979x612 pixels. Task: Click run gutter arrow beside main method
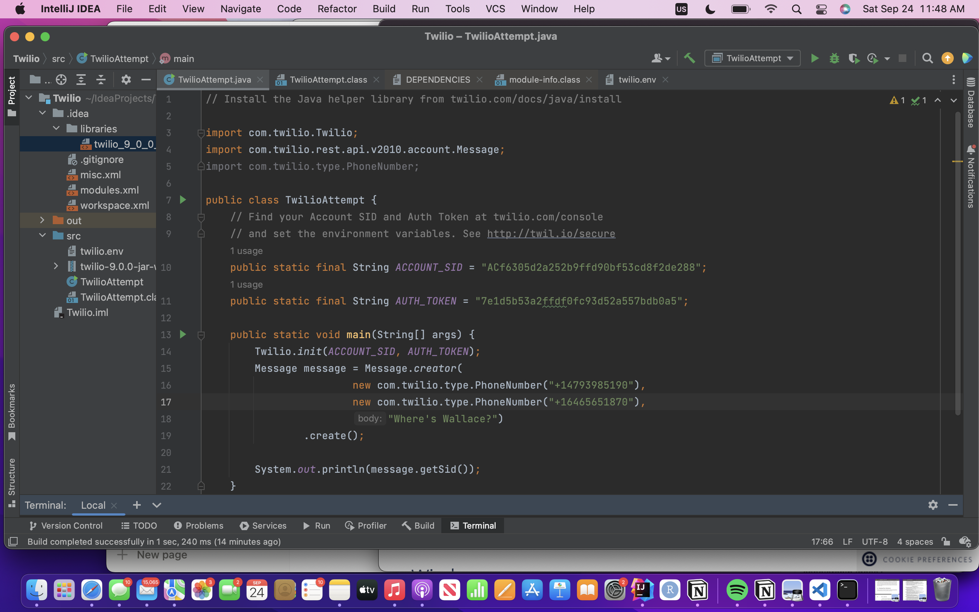pos(183,334)
